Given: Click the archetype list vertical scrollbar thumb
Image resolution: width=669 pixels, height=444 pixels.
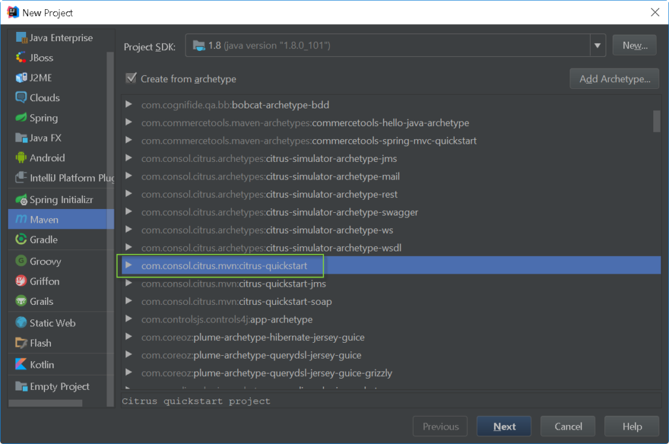Looking at the screenshot, I should 657,121.
